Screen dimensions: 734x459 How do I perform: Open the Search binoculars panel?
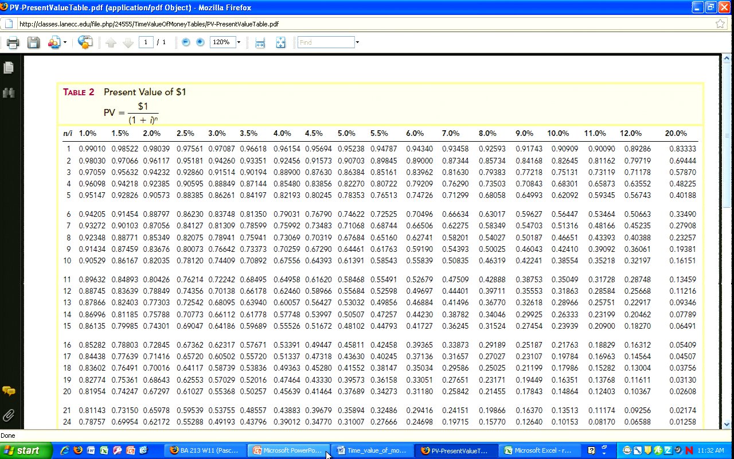click(x=9, y=92)
